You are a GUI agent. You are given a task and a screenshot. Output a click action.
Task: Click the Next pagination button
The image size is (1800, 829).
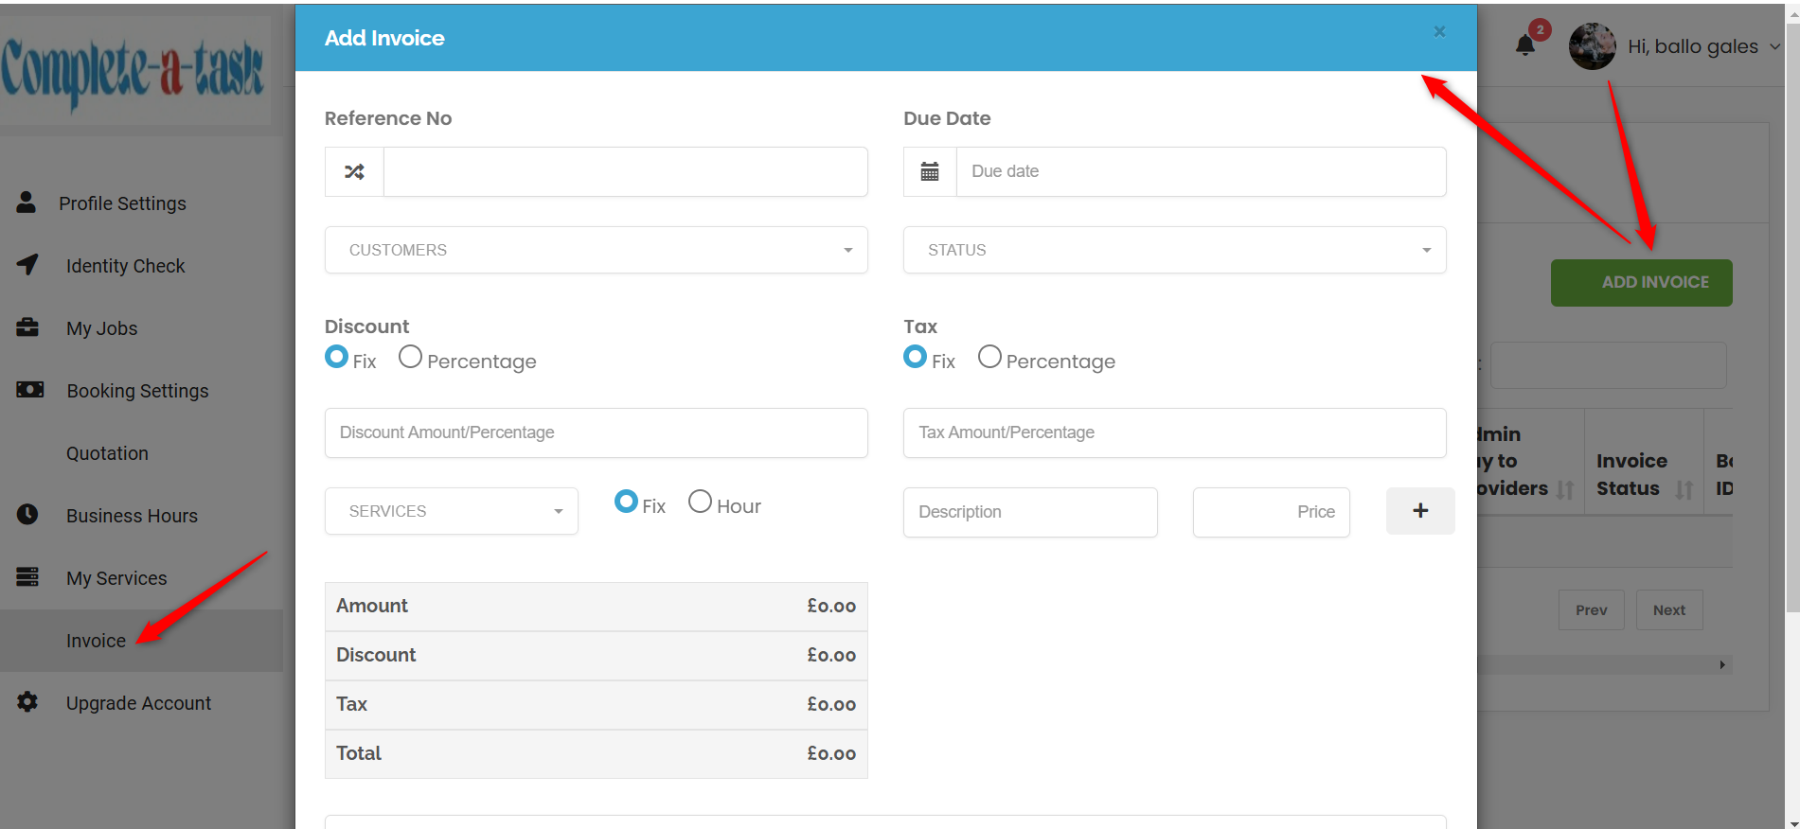tap(1669, 610)
